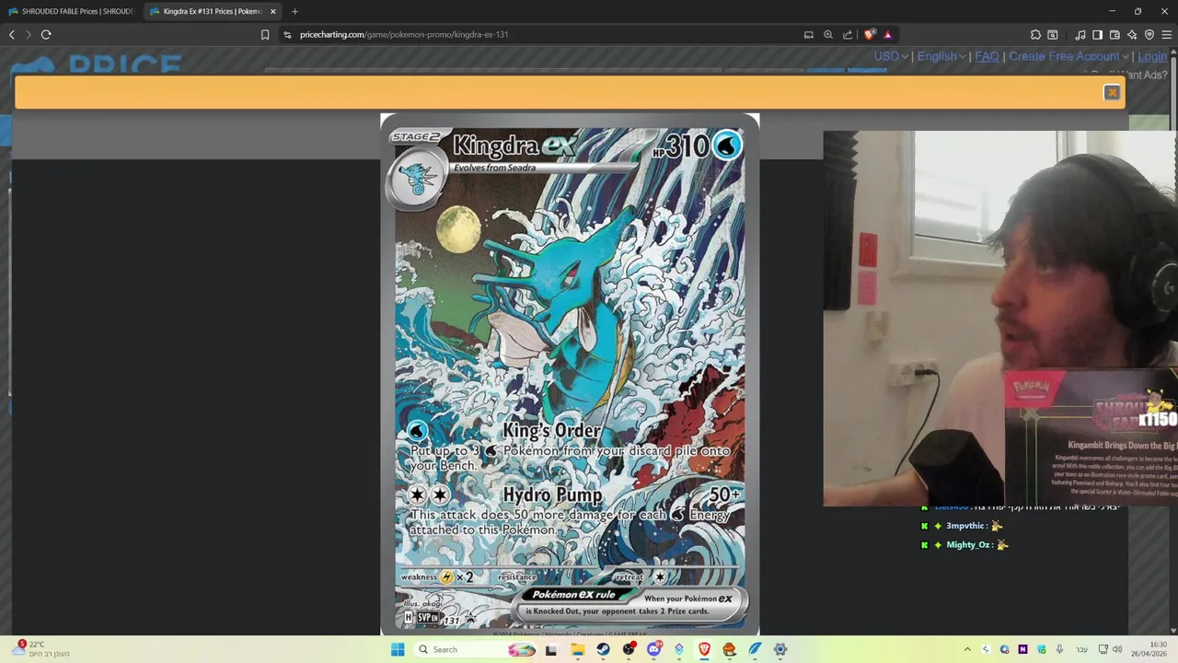Image resolution: width=1178 pixels, height=663 pixels.
Task: Open the zoom magnifier in address bar
Action: tap(828, 35)
